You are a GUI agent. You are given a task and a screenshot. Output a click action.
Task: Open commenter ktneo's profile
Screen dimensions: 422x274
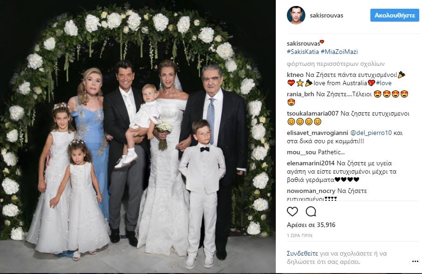coord(295,75)
